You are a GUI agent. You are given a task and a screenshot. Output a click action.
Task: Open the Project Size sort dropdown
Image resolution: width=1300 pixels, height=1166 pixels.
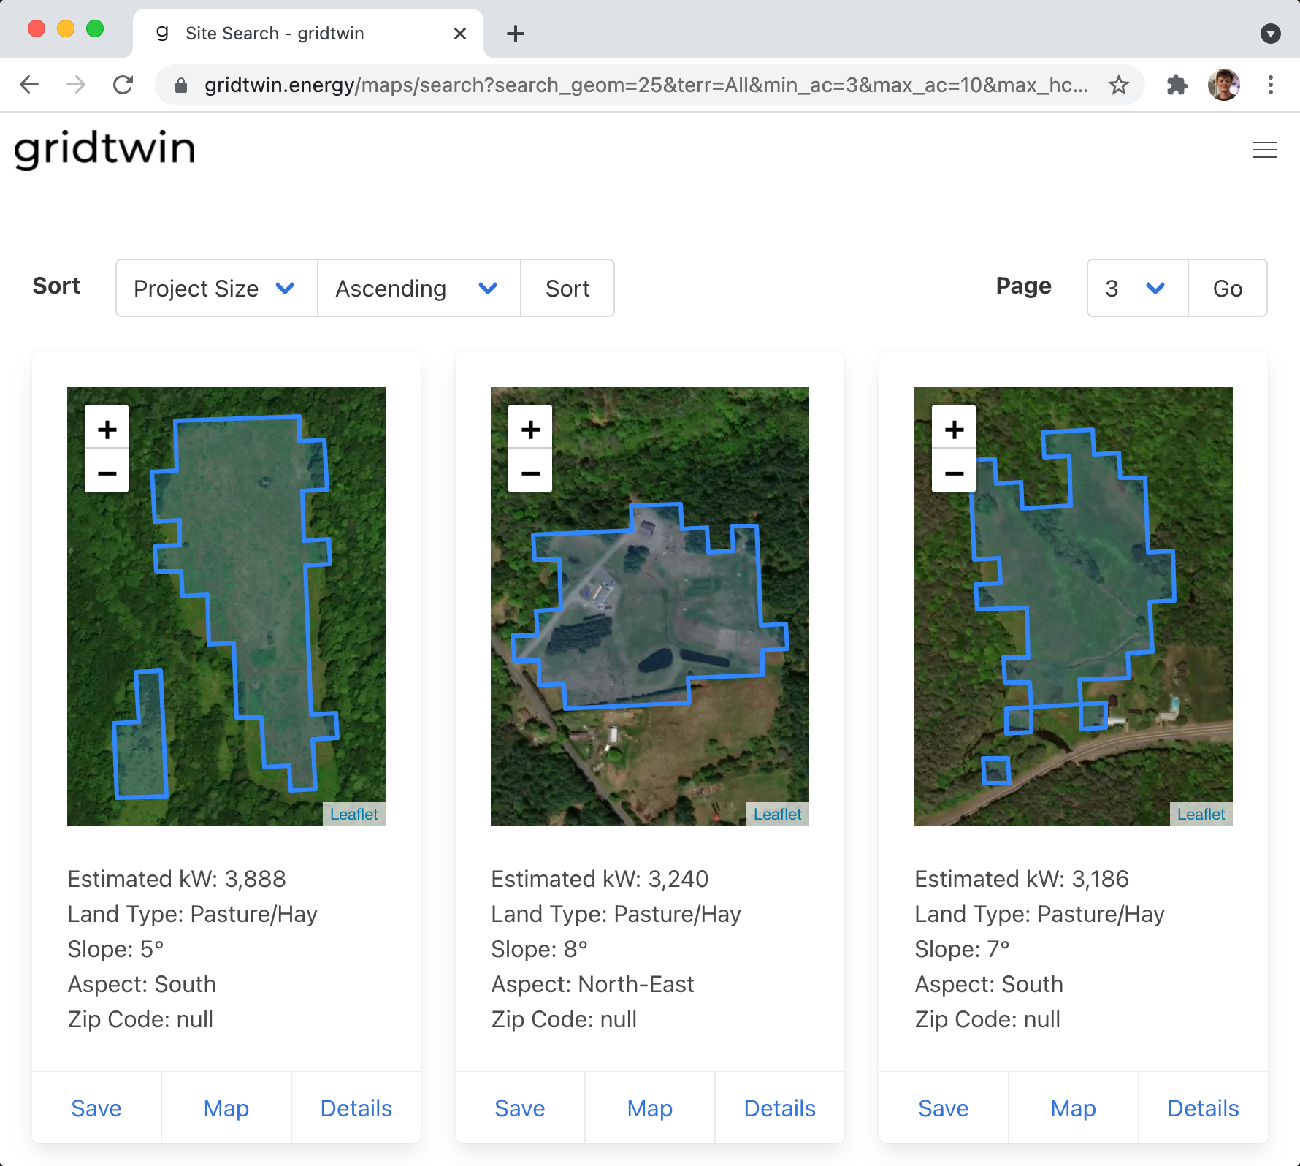[215, 288]
